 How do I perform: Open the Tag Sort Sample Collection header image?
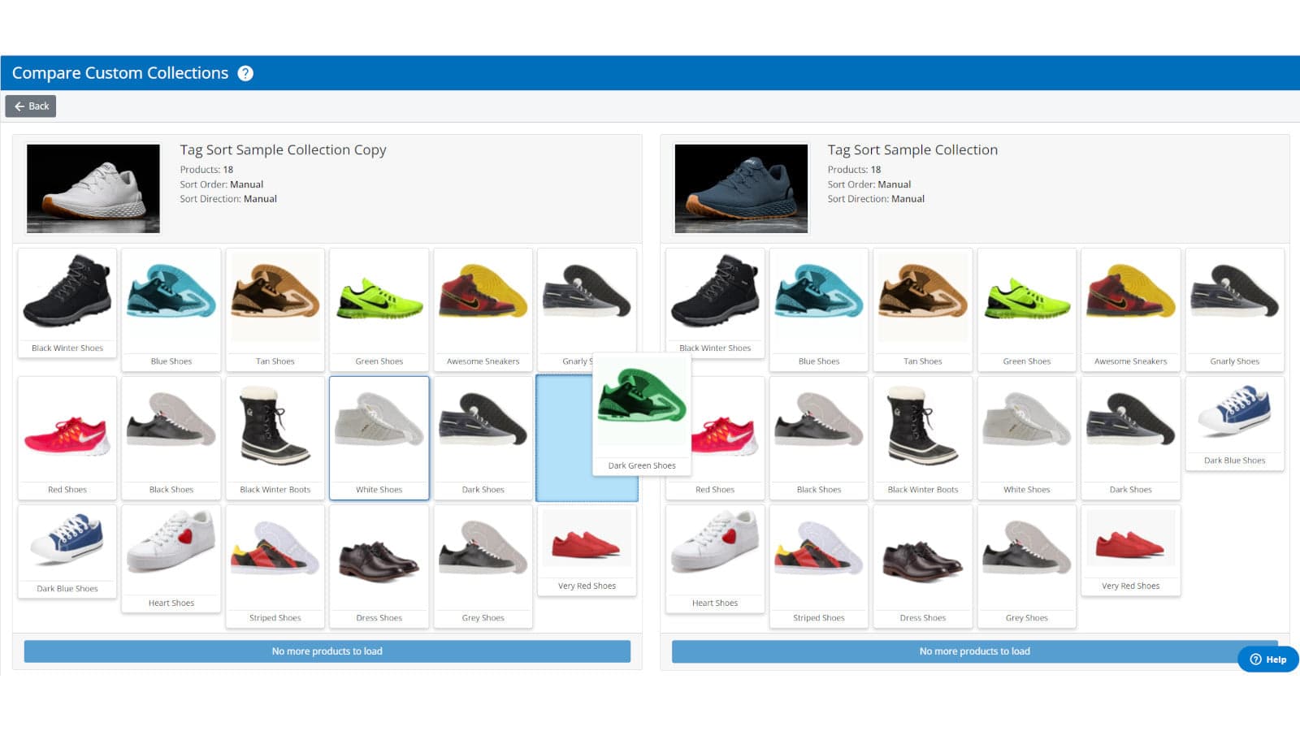(740, 188)
